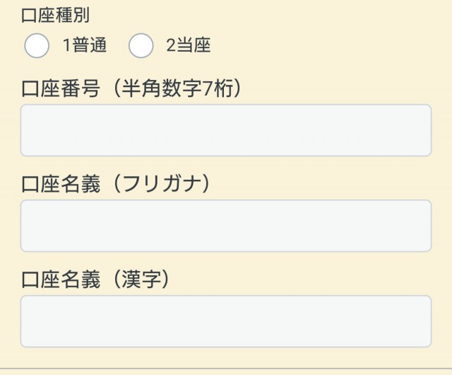Image resolution: width=452 pixels, height=375 pixels.
Task: Click the 口座名義(漢字) label
Action: tap(97, 280)
